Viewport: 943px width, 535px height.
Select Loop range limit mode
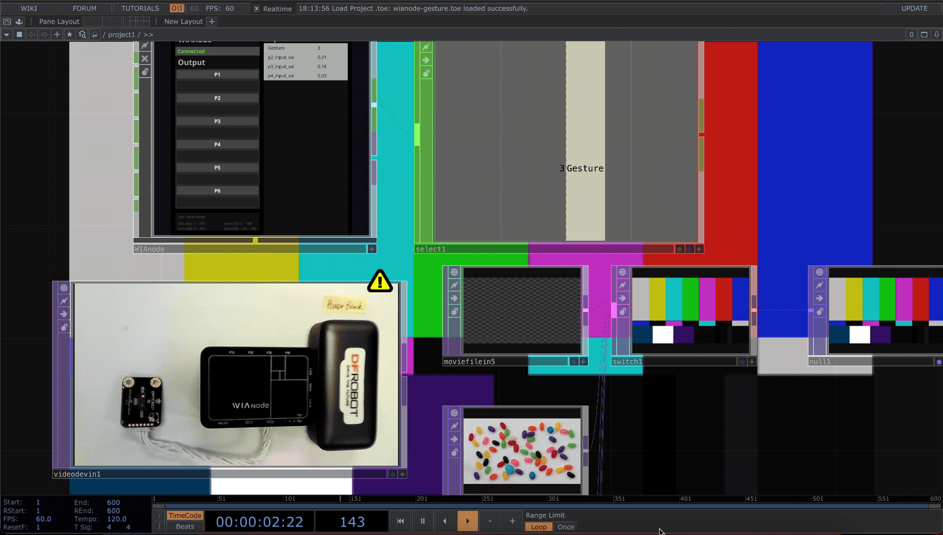click(538, 527)
